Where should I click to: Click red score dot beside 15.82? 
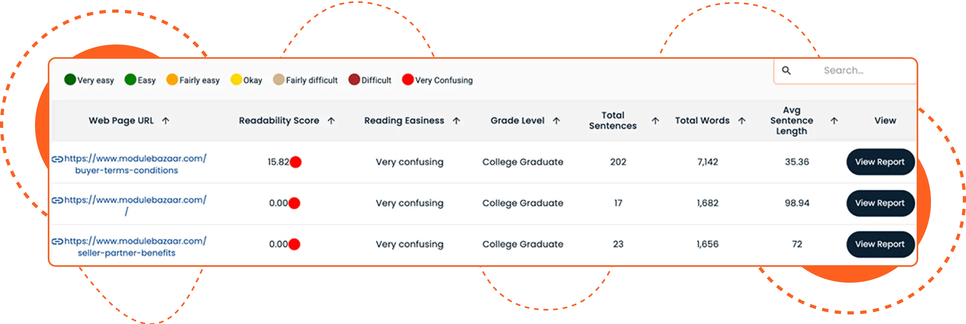tap(296, 162)
